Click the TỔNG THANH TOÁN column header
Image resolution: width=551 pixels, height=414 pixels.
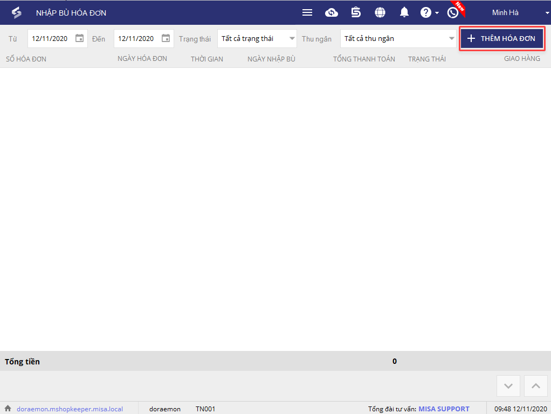pos(364,59)
